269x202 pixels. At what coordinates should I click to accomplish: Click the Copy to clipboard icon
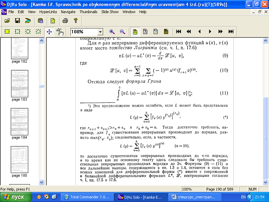pyautogui.click(x=40, y=21)
